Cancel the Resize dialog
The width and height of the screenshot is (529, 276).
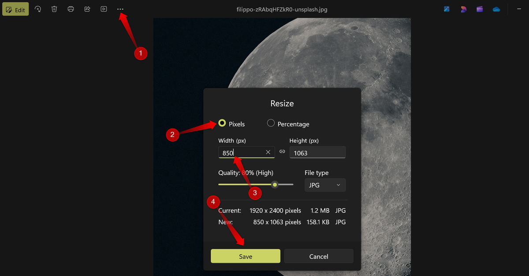point(319,256)
